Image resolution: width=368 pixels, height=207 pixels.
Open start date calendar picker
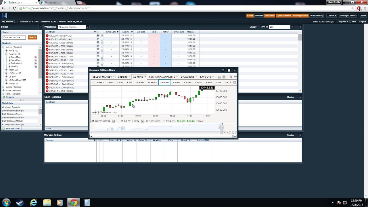[113, 121]
